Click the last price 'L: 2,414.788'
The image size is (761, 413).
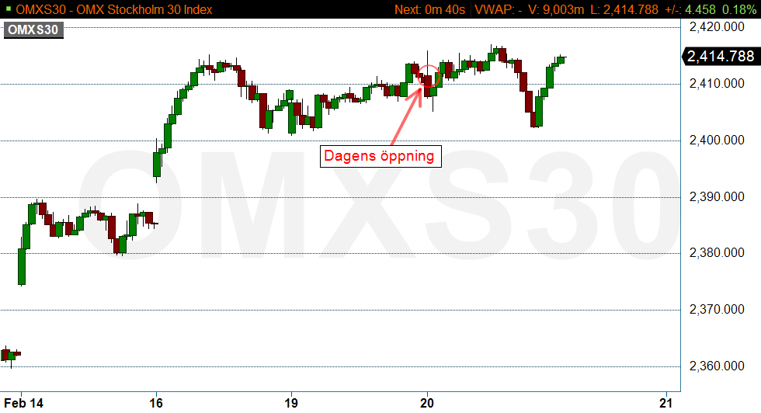(x=624, y=9)
